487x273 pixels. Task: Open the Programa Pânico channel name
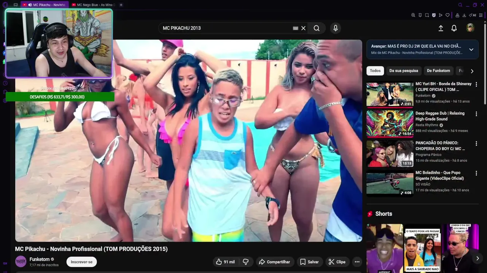[x=428, y=155]
